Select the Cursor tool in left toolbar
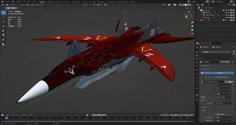 3,17
